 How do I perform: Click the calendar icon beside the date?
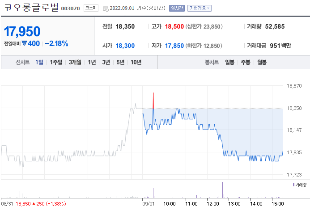pos(106,8)
